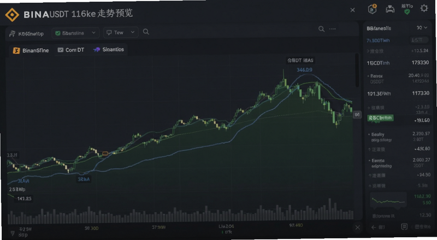Viewport: 437px width, 240px height.
Task: Open the hexagon notification icon with orange badge
Action: pyautogui.click(x=372, y=9)
